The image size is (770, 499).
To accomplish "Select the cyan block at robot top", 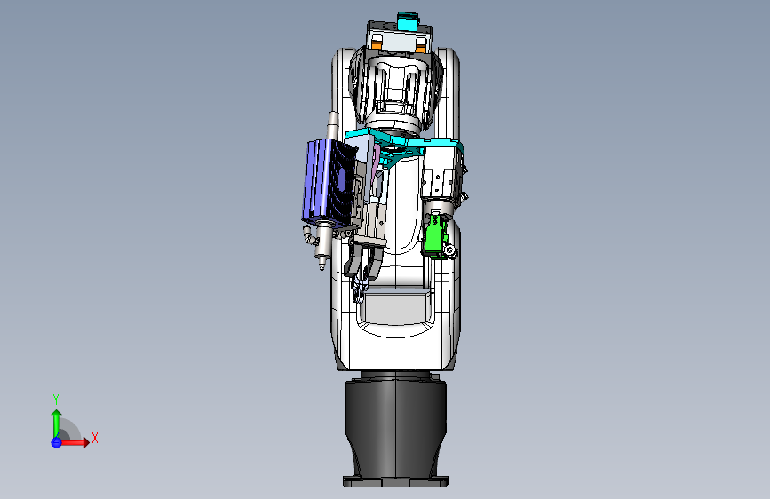I will coord(408,21).
